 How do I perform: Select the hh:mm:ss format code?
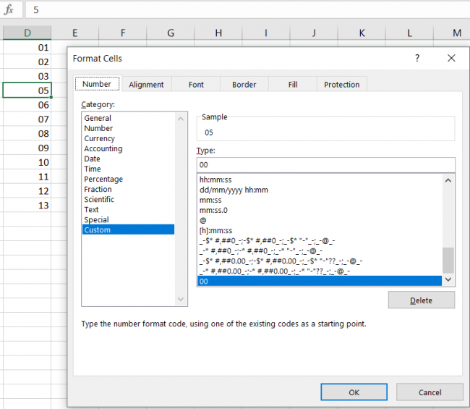(320, 180)
